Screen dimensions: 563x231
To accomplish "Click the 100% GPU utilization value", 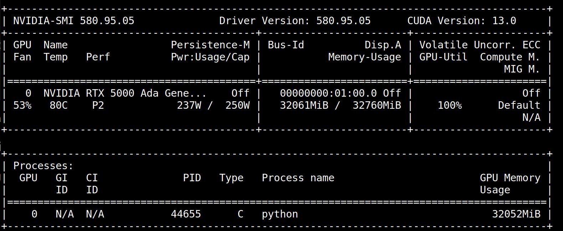I will coord(450,105).
